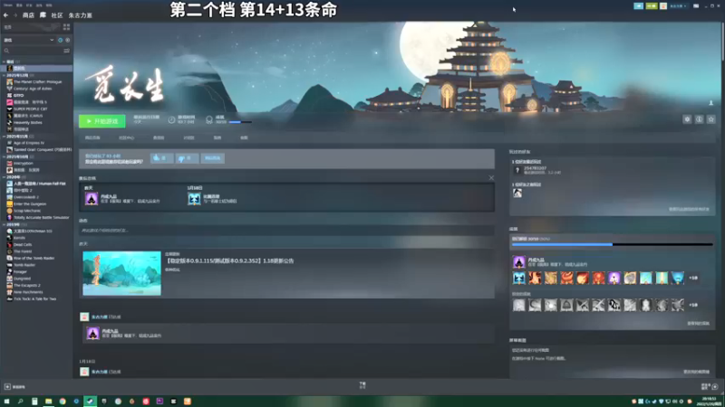
Task: Select Enter the Gungeon
Action: pos(30,204)
